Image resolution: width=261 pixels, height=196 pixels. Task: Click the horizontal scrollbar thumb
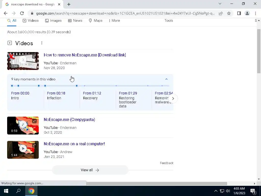click(x=157, y=183)
